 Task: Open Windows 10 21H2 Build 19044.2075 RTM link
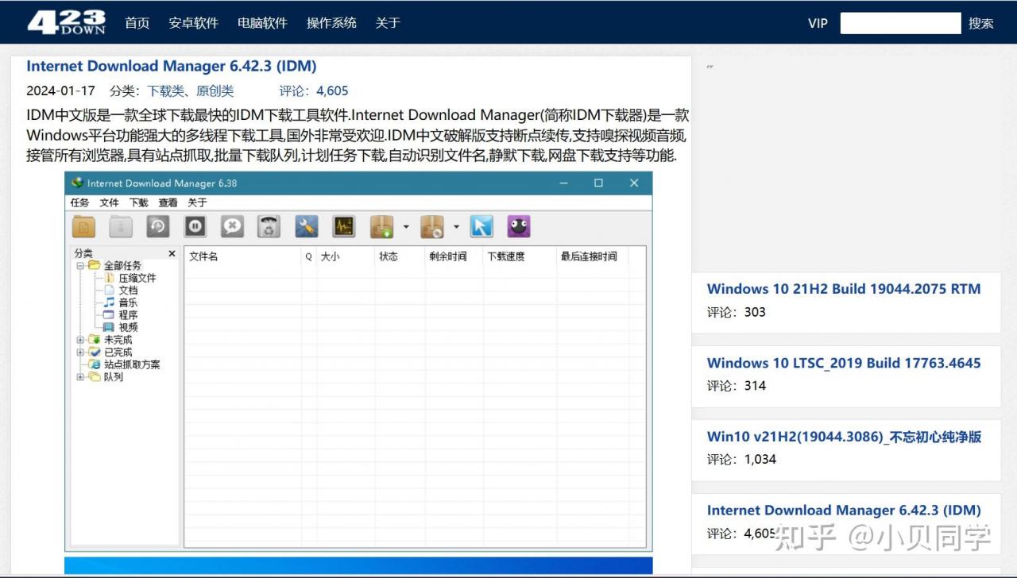coord(844,289)
